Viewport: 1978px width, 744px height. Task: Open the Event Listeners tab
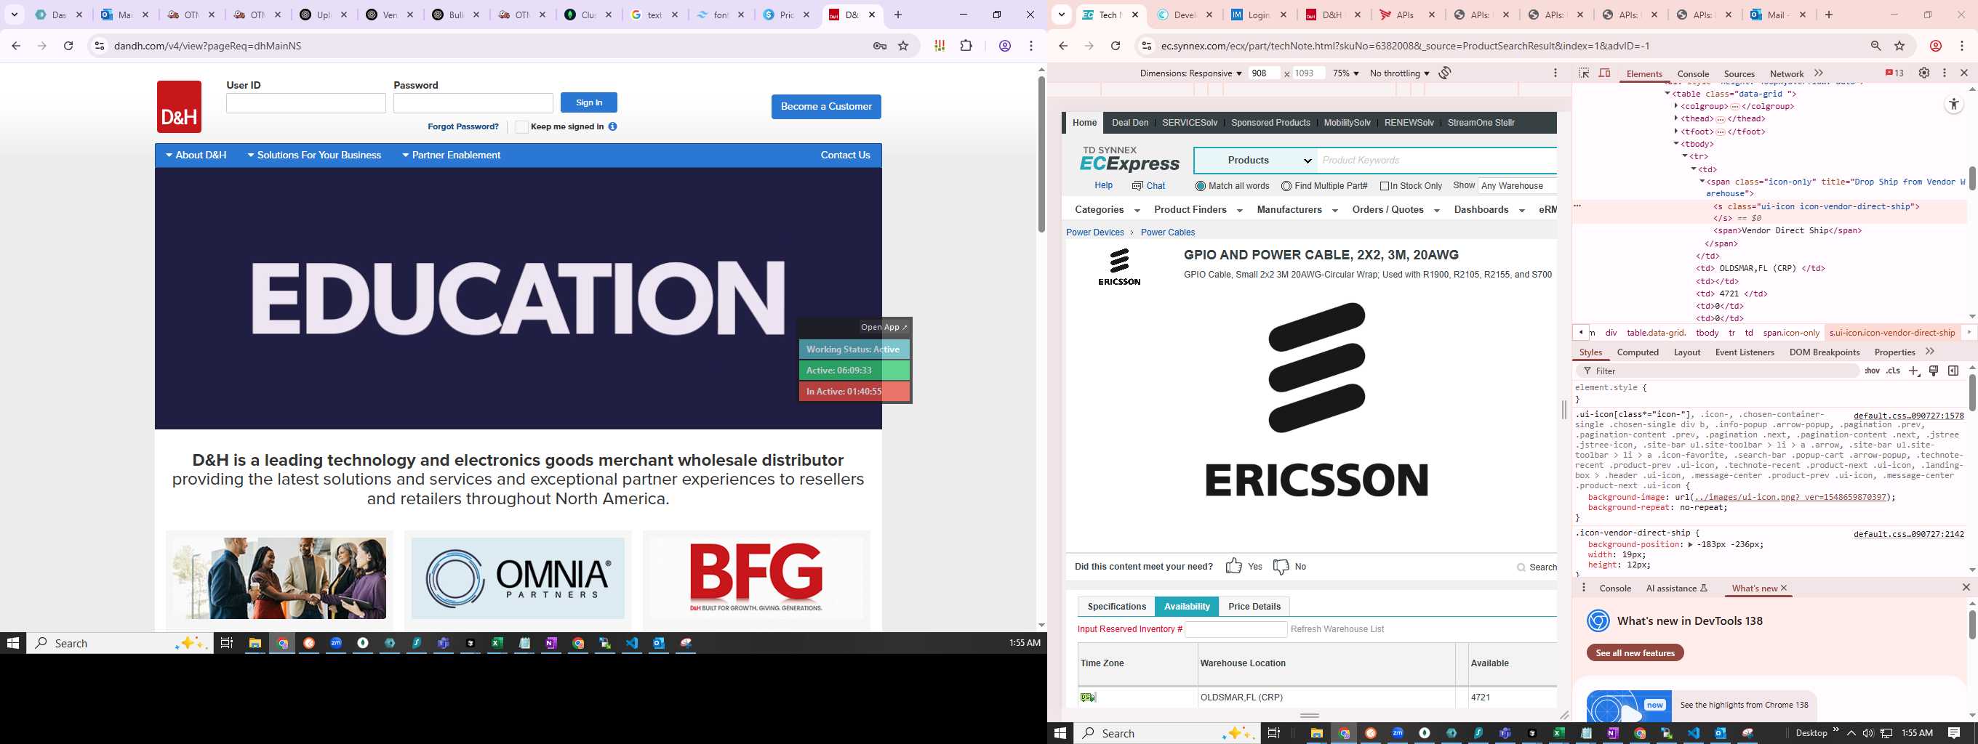coord(1745,352)
